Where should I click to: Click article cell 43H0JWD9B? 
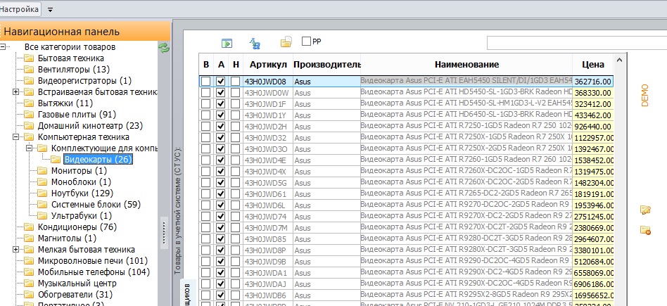pyautogui.click(x=268, y=262)
